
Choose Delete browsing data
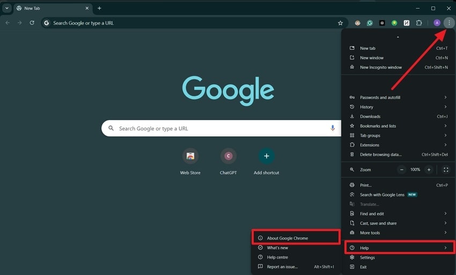[399, 154]
